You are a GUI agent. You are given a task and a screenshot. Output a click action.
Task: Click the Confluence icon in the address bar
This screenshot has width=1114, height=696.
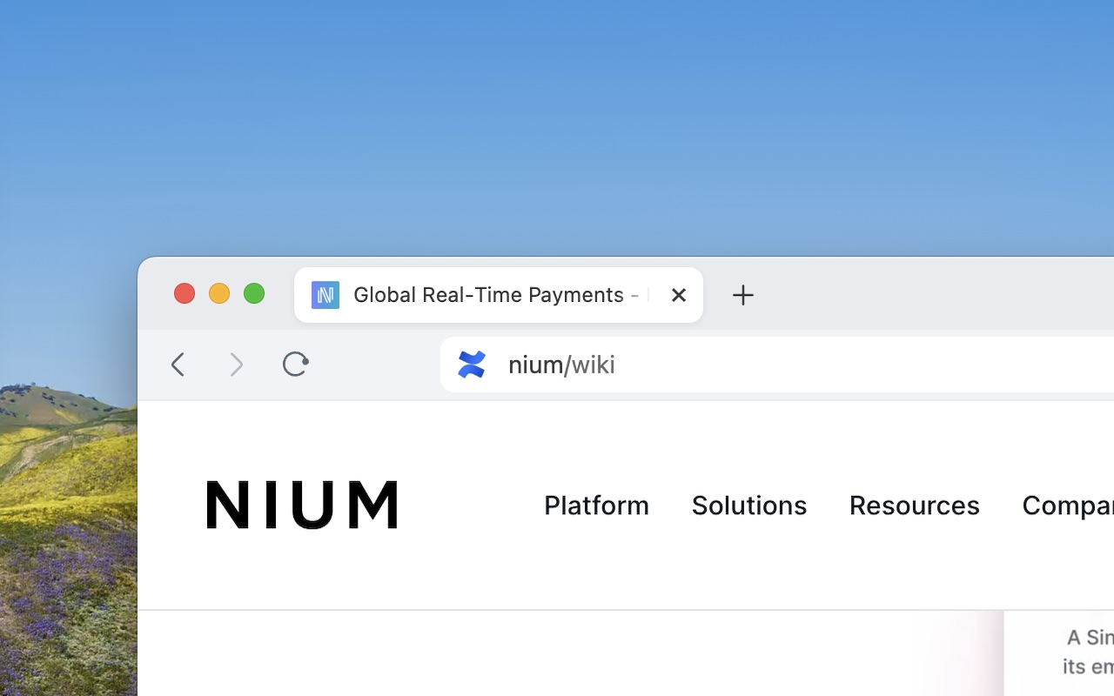click(x=471, y=365)
